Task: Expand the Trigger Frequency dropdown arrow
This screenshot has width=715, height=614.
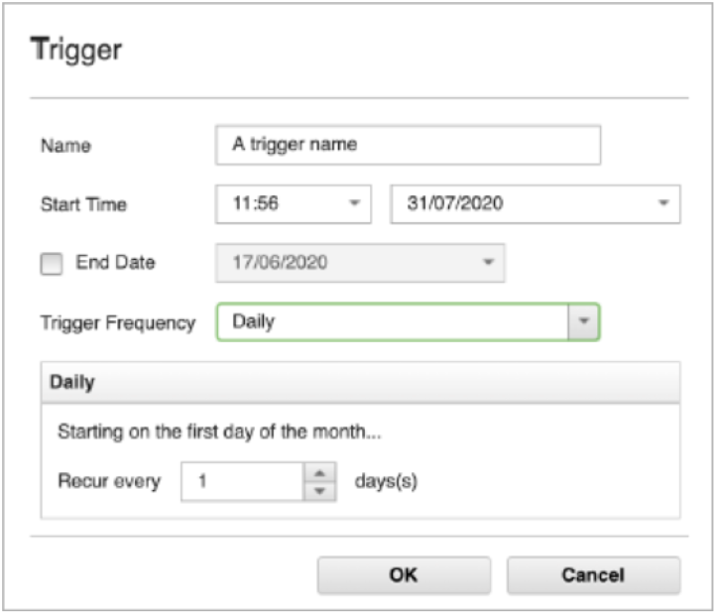Action: coord(584,322)
